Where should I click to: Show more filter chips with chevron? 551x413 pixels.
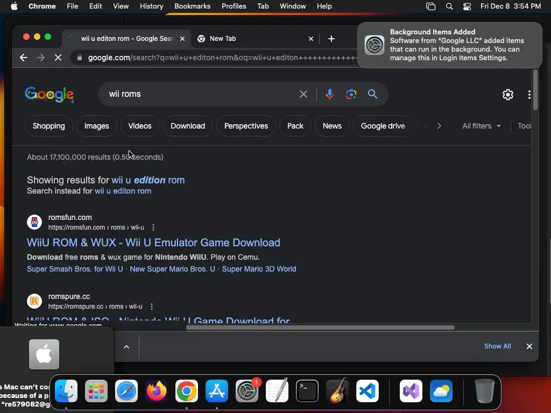pyautogui.click(x=439, y=126)
